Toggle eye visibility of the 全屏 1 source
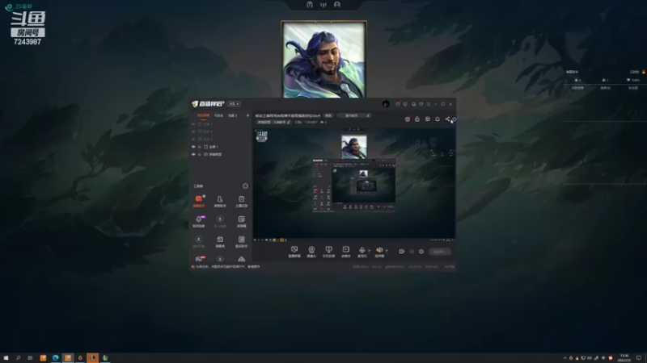The height and width of the screenshot is (363, 647). pos(193,147)
